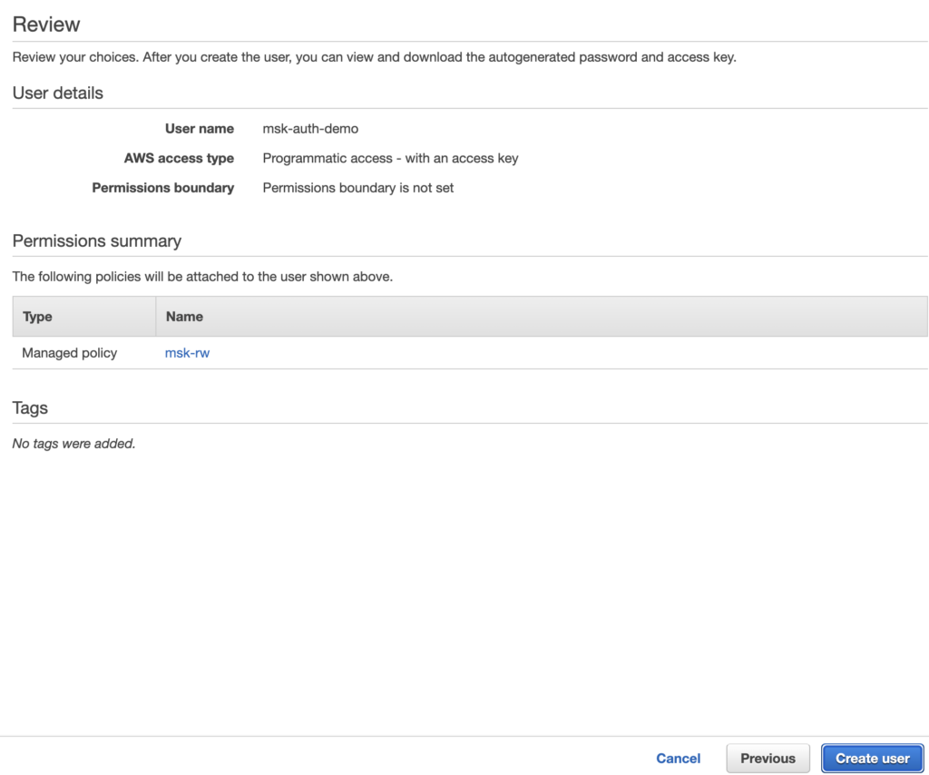Select the Managed policy table cell
This screenshot has width=929, height=775.
coord(70,352)
